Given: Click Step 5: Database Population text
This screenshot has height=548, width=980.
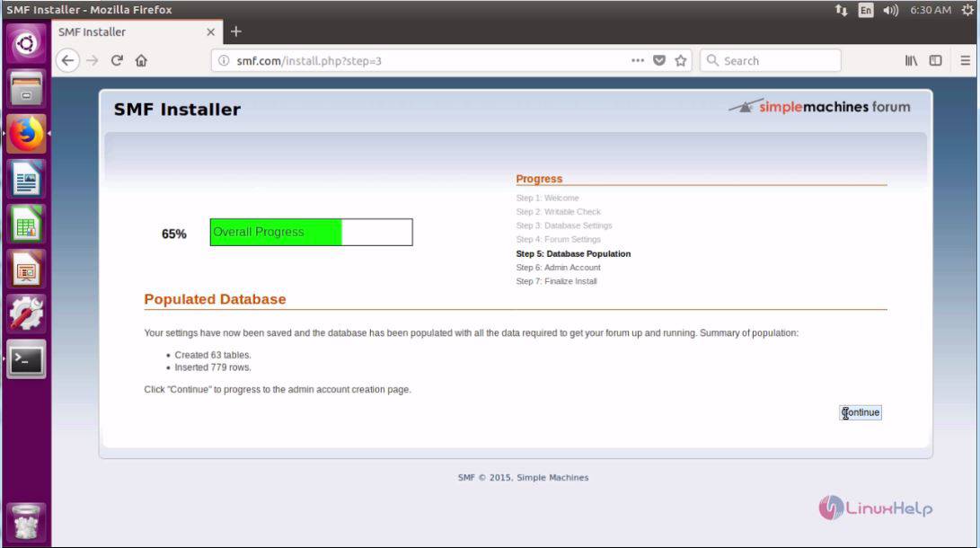Looking at the screenshot, I should pos(573,253).
